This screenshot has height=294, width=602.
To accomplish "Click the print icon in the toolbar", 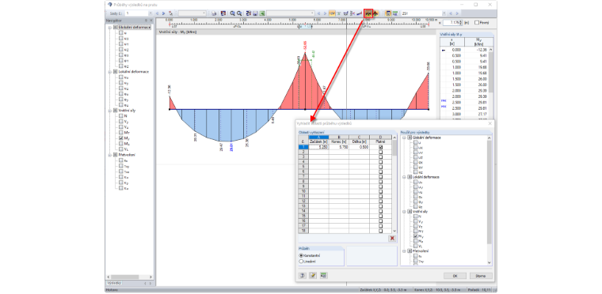I will 214,13.
